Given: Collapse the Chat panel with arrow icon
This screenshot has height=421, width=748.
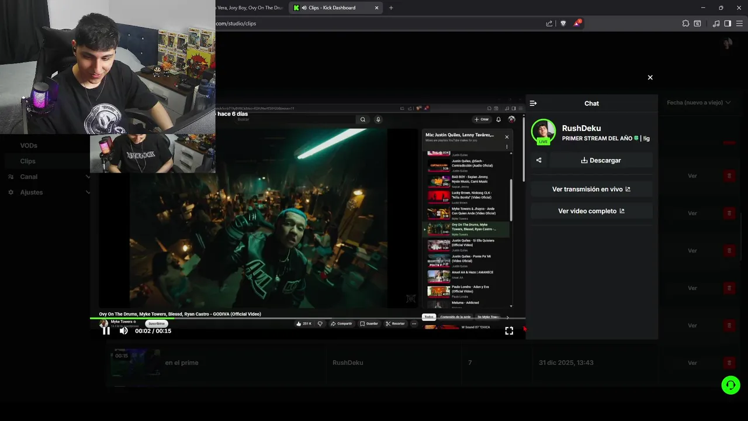Looking at the screenshot, I should click(533, 103).
